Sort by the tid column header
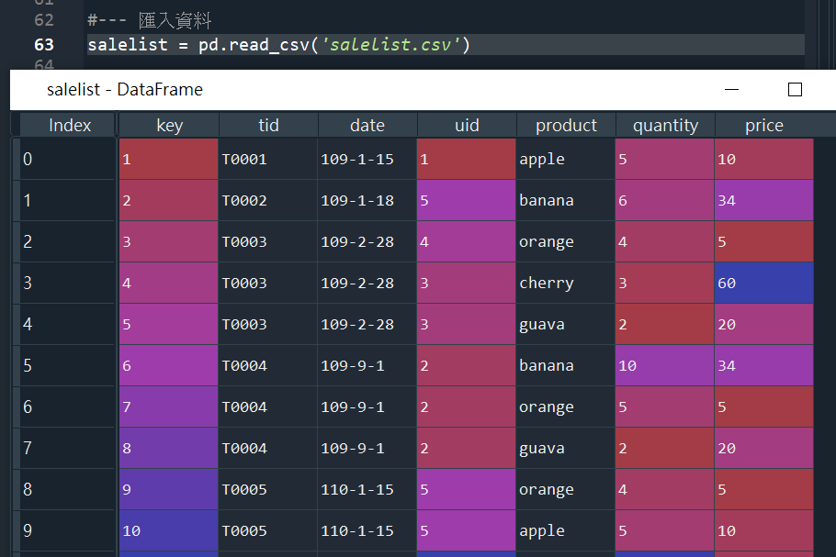 pos(267,125)
